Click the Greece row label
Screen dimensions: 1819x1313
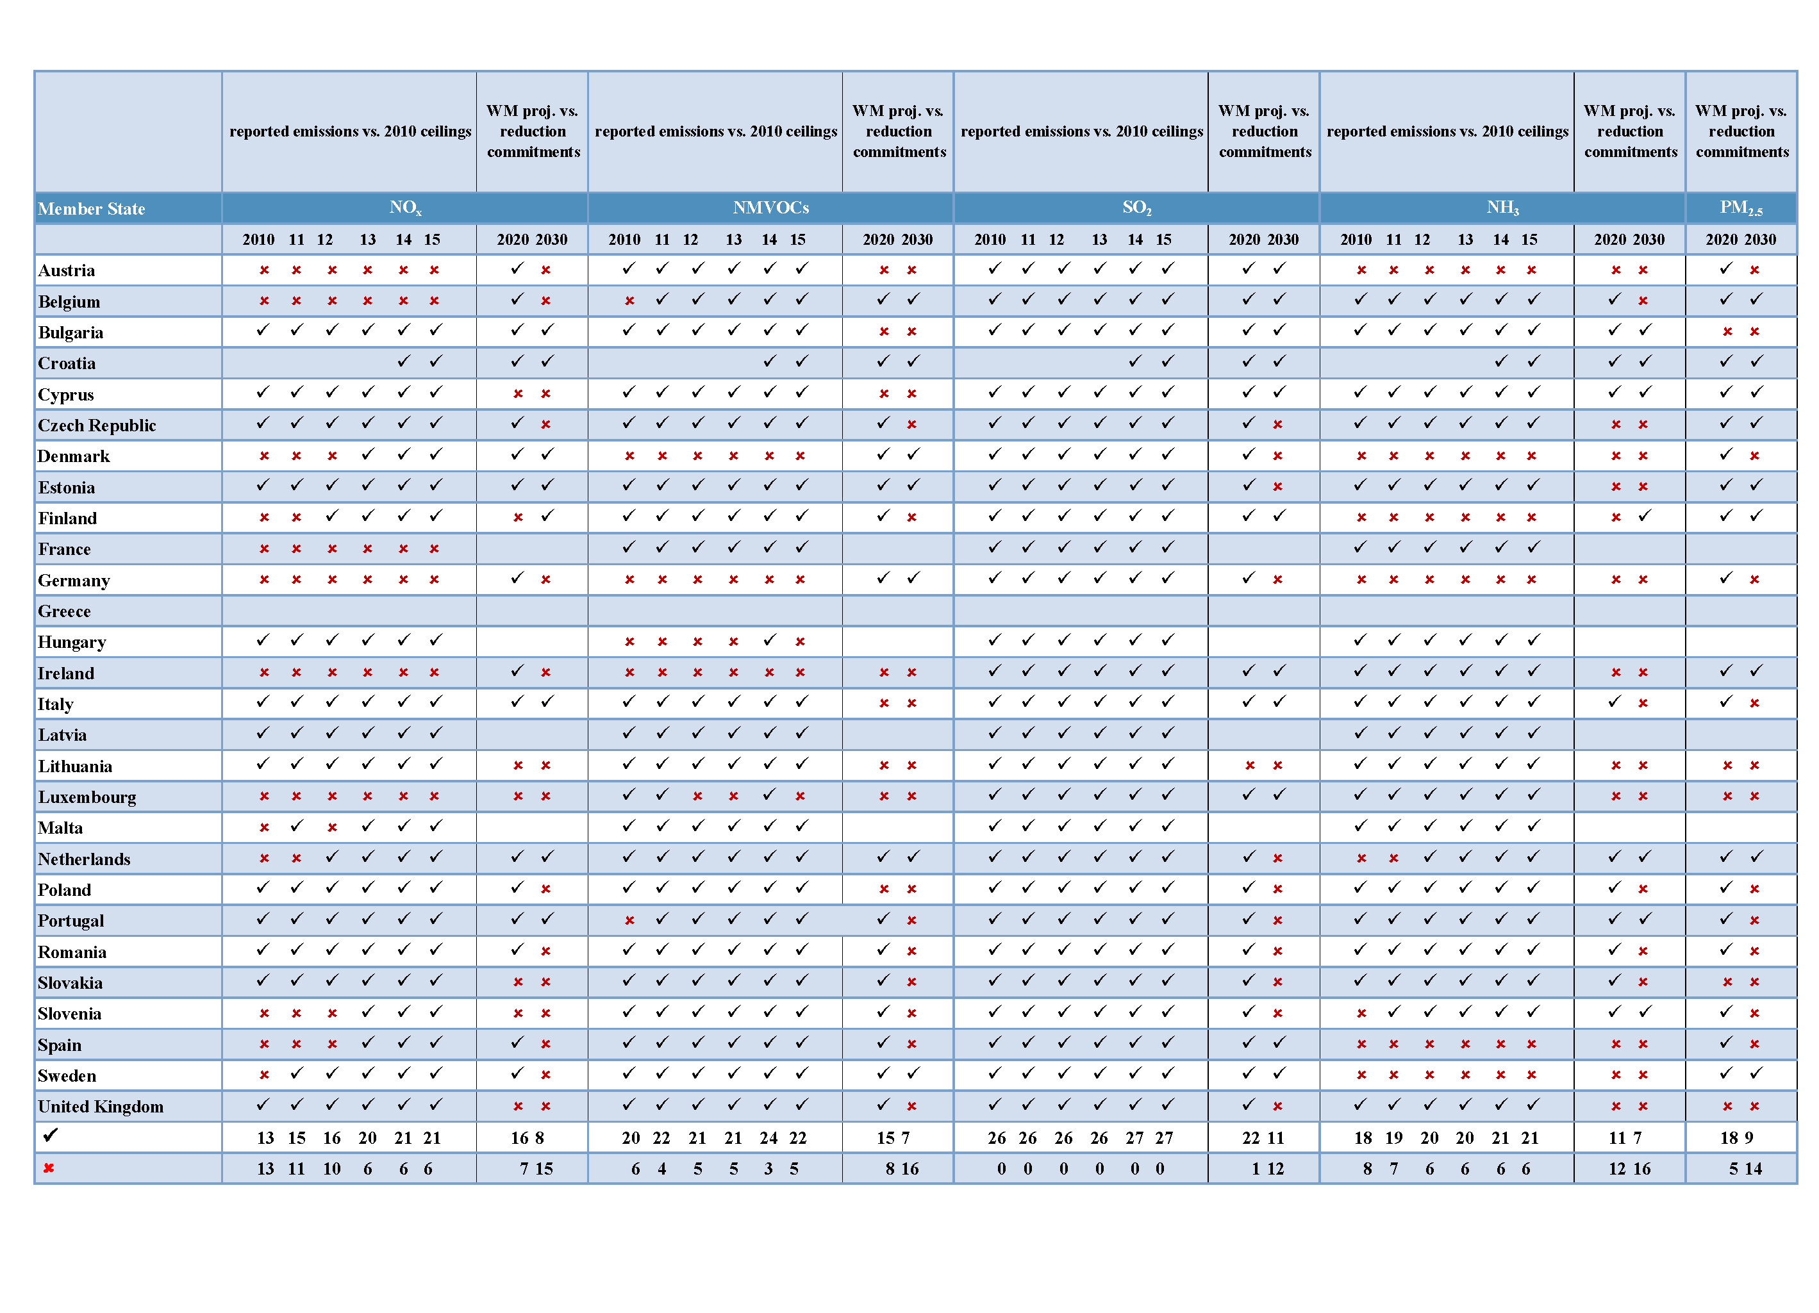point(64,611)
